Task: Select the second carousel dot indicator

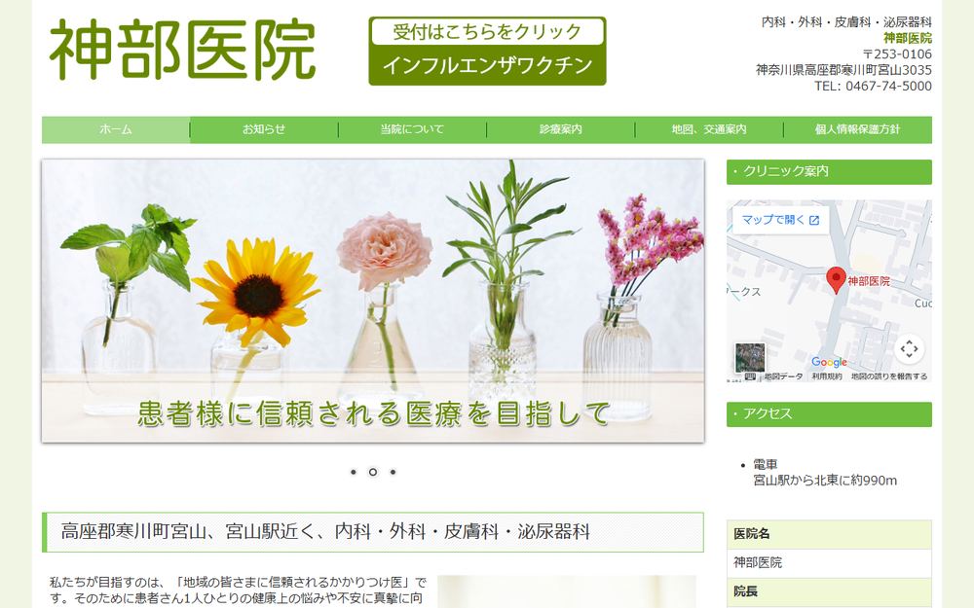Action: point(373,472)
